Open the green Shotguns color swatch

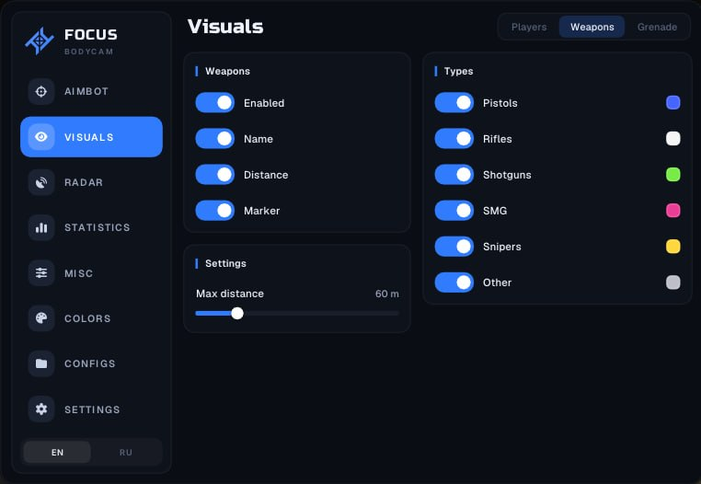point(672,175)
